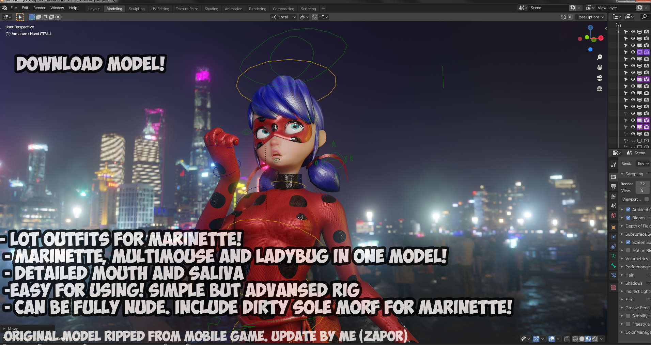Click the Render samples value field
This screenshot has width=651, height=345.
pos(642,184)
